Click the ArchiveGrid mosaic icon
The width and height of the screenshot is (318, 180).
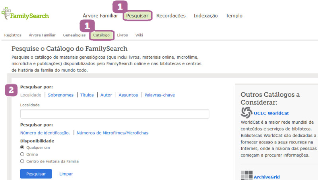coord(246,175)
